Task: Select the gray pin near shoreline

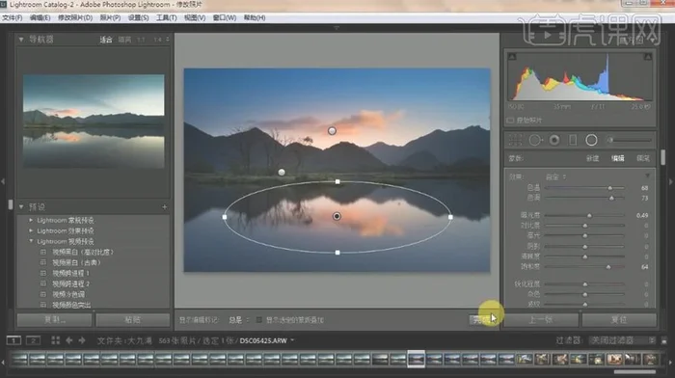Action: (282, 173)
